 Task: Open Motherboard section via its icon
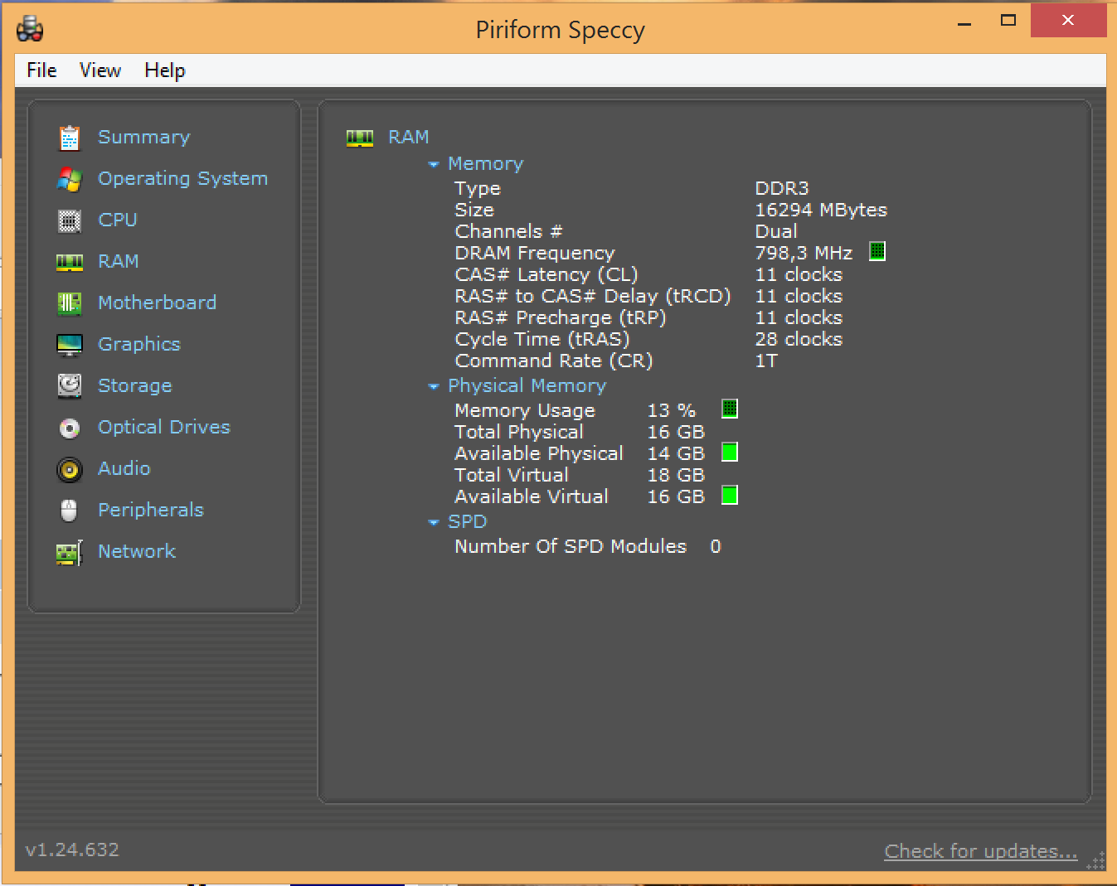pyautogui.click(x=70, y=303)
